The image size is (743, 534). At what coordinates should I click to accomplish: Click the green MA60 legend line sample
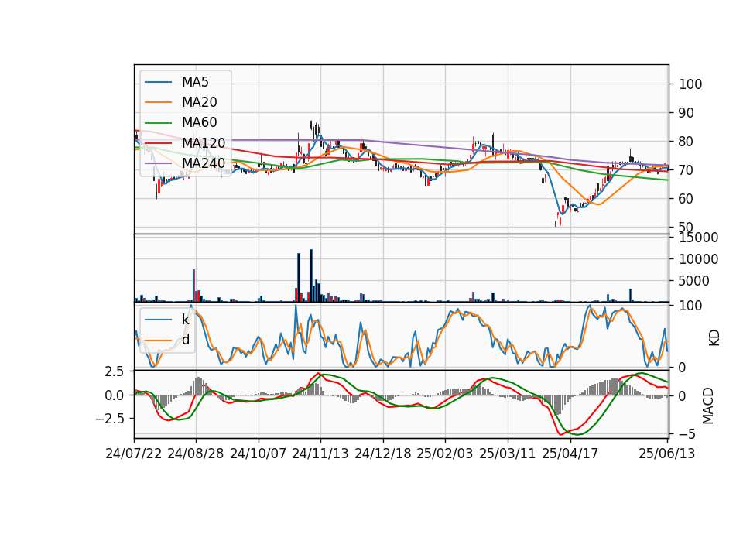(158, 123)
